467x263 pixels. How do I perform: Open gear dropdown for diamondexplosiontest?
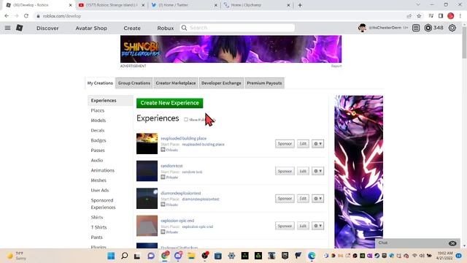point(318,199)
